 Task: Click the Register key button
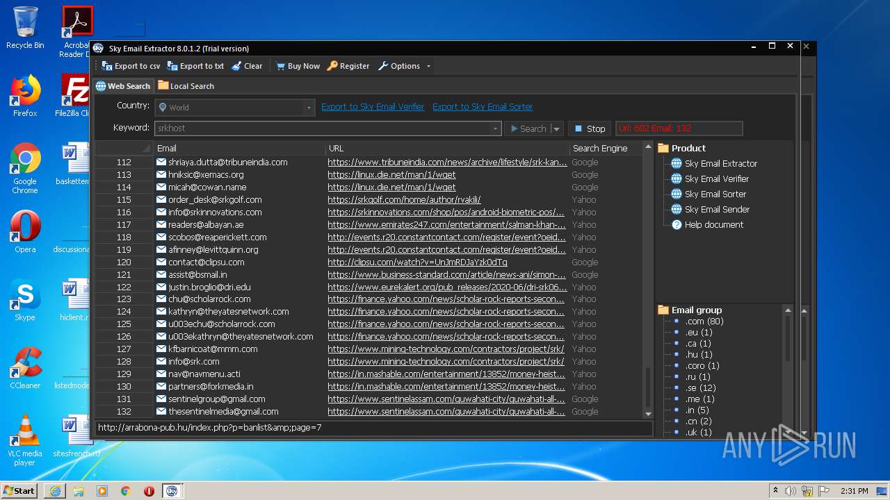348,66
